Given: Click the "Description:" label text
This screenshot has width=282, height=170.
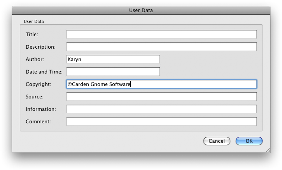Looking at the screenshot, I should [x=40, y=47].
